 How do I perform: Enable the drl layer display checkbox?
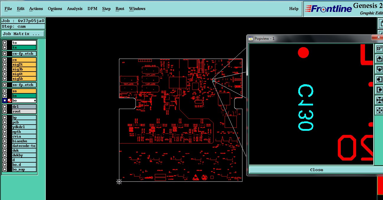[5, 107]
